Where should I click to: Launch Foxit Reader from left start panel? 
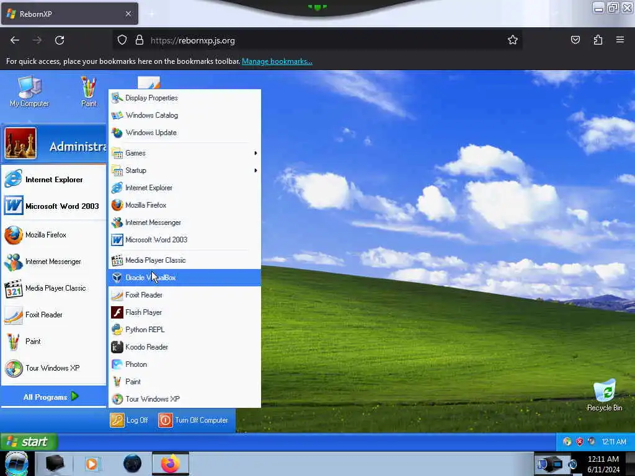click(x=53, y=315)
